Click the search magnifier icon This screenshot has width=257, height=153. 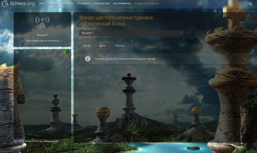[x=250, y=4]
